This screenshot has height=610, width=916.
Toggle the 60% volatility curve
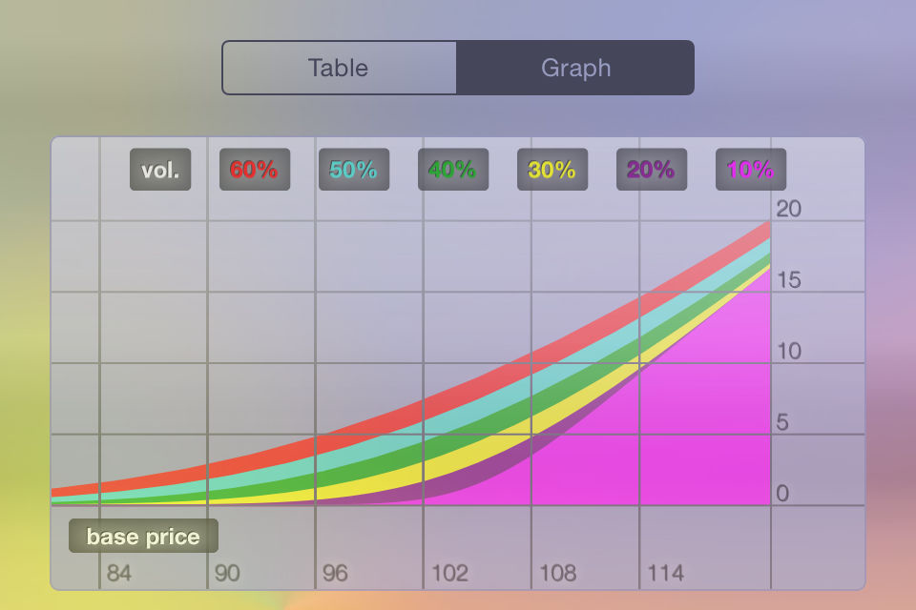254,170
